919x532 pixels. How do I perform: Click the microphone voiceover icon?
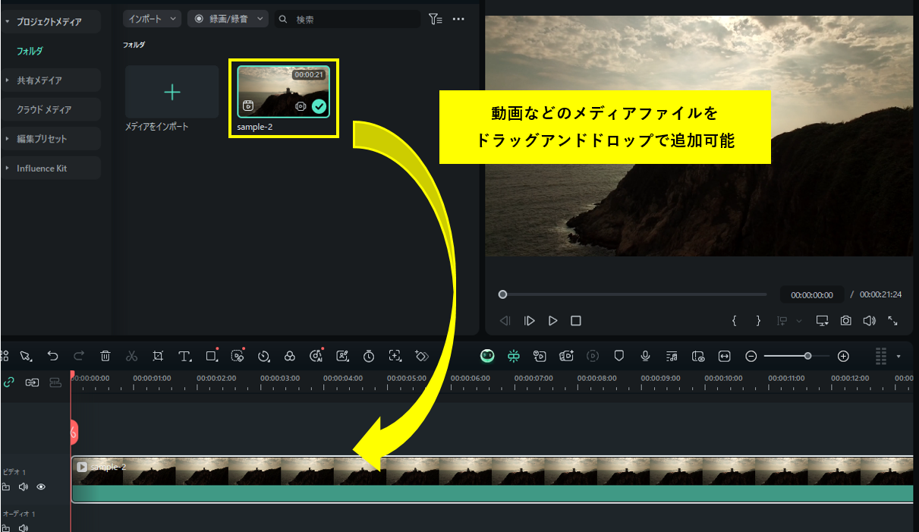click(645, 356)
